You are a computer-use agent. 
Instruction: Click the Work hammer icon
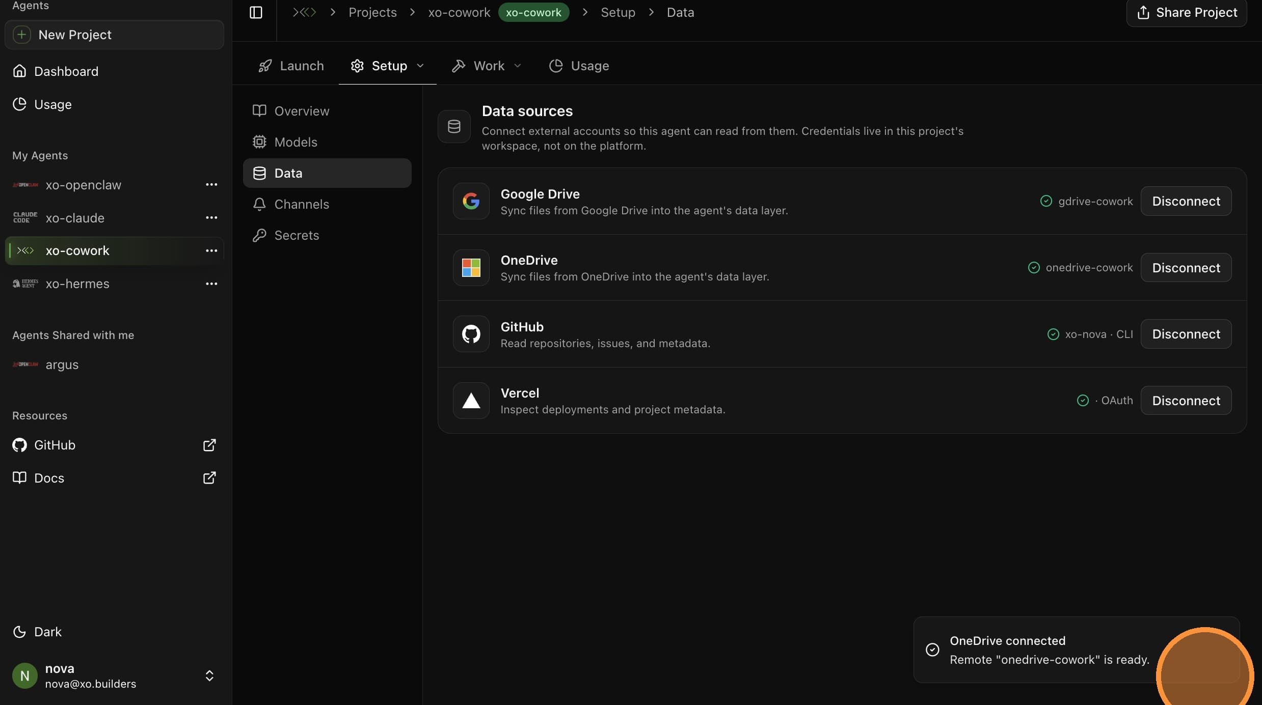[x=459, y=66]
